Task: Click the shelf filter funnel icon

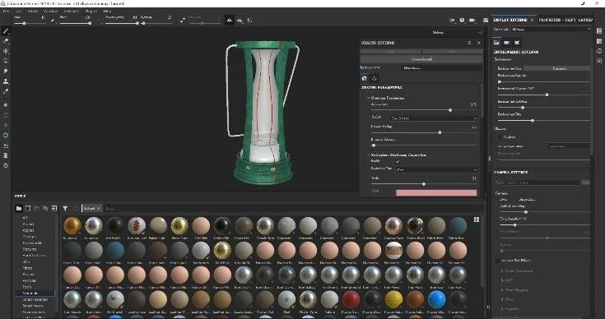Action: point(65,209)
